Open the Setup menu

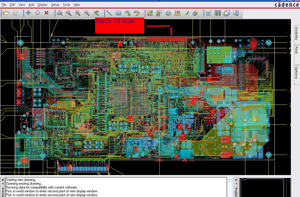click(55, 5)
